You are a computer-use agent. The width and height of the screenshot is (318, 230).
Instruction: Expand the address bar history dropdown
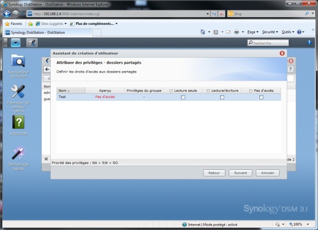[208, 14]
